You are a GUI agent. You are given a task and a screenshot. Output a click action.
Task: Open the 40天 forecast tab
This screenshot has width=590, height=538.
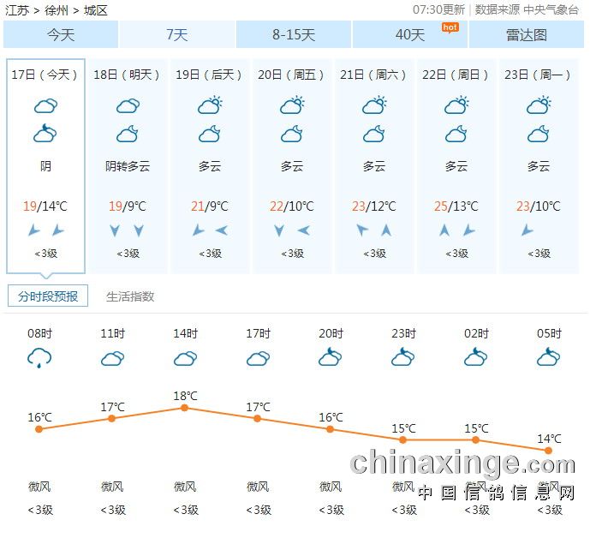click(x=410, y=35)
